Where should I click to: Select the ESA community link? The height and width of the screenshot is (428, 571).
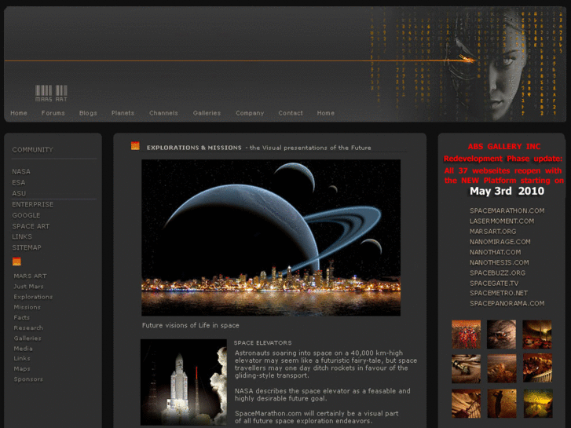(19, 182)
